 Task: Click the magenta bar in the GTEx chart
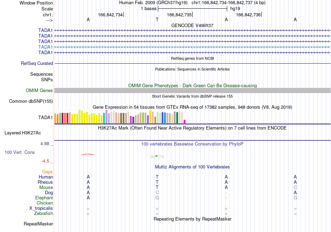pos(185,122)
